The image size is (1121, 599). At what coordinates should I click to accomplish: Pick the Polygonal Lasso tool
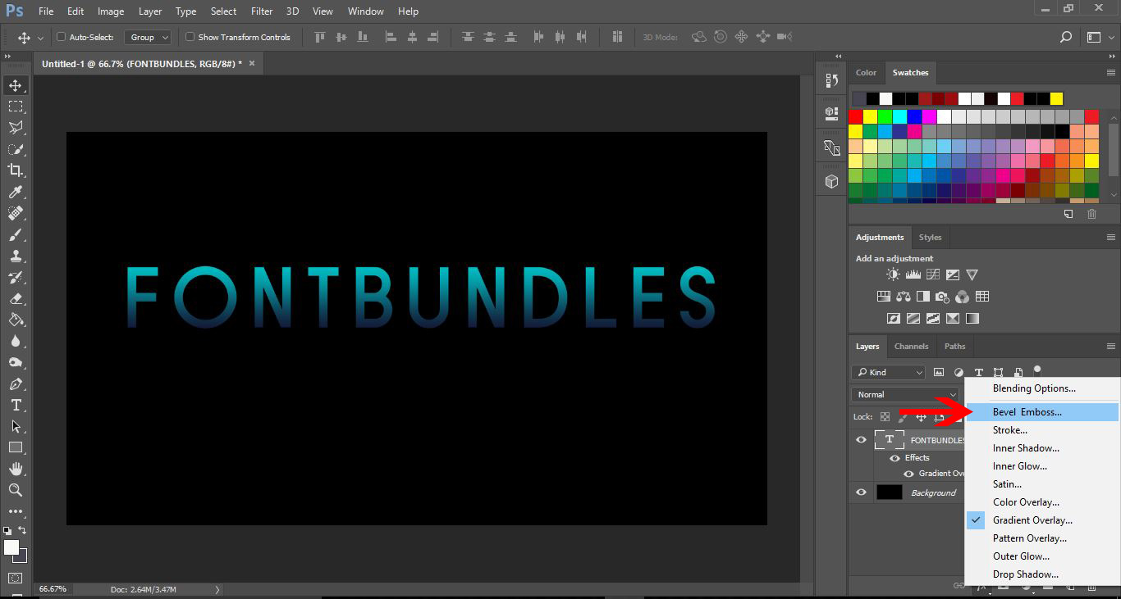pos(15,128)
